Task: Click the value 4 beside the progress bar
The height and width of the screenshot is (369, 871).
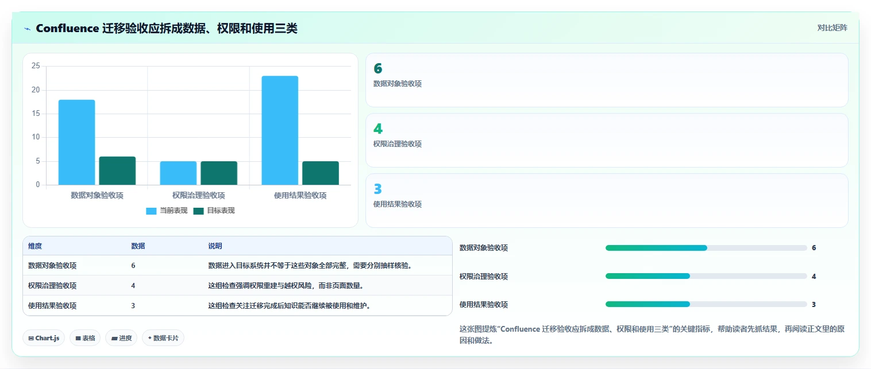Action: click(814, 276)
